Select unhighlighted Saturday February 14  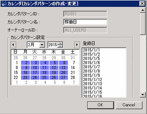[73, 68]
